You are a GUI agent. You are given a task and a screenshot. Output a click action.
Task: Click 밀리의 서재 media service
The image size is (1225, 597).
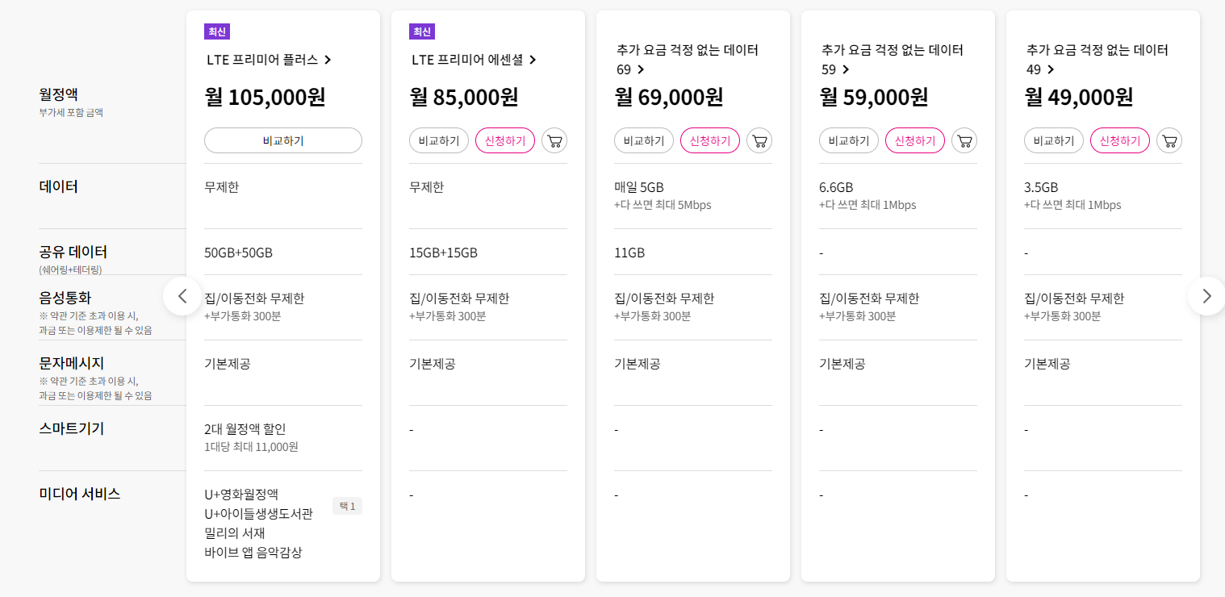coord(235,532)
